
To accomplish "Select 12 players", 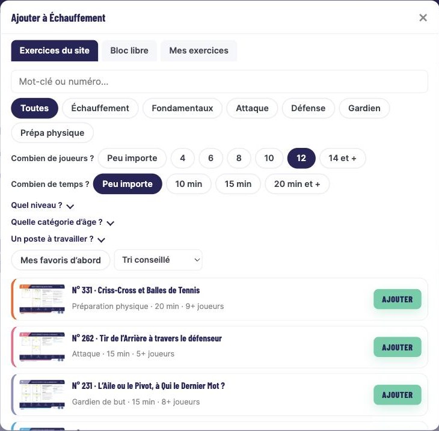I will [x=301, y=158].
